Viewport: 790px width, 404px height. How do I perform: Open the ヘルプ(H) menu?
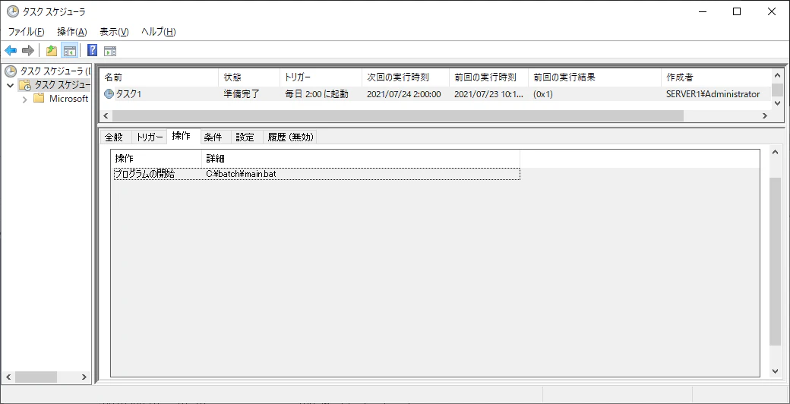158,32
